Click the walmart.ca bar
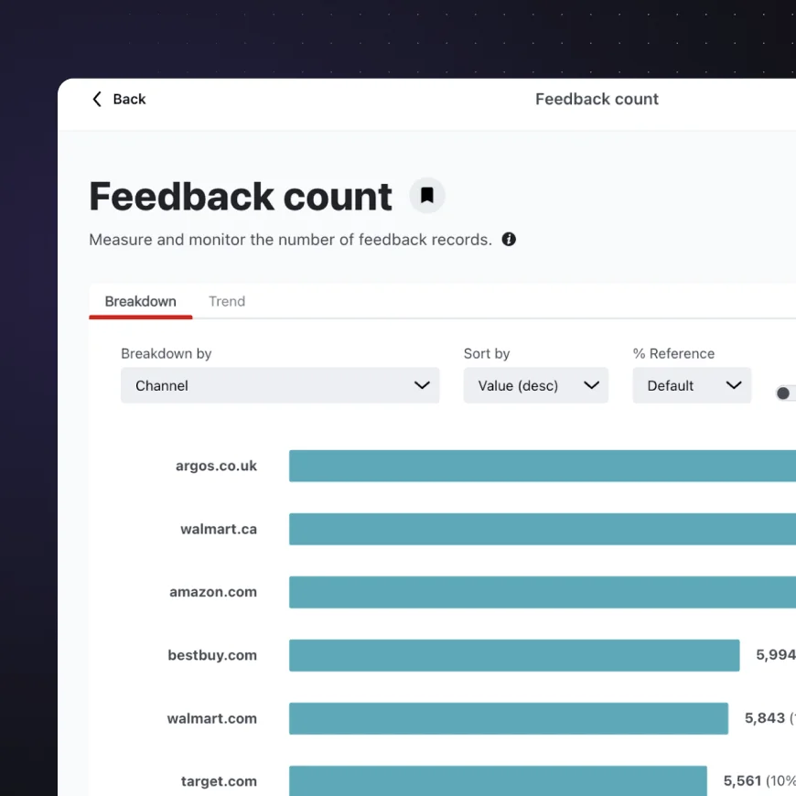796x796 pixels. [x=543, y=529]
